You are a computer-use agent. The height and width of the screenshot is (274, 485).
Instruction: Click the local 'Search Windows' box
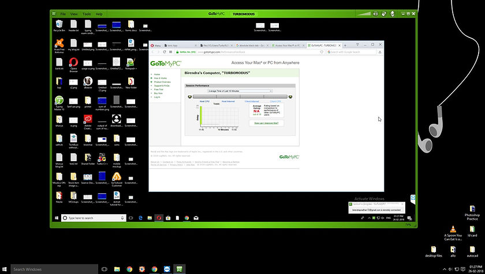[x=54, y=269]
